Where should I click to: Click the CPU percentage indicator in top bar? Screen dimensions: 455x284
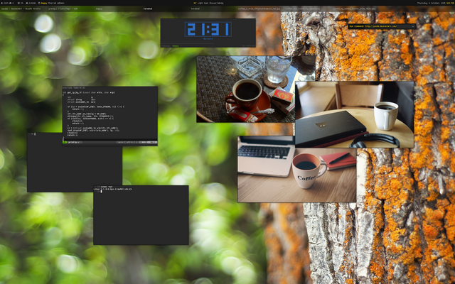point(21,3)
